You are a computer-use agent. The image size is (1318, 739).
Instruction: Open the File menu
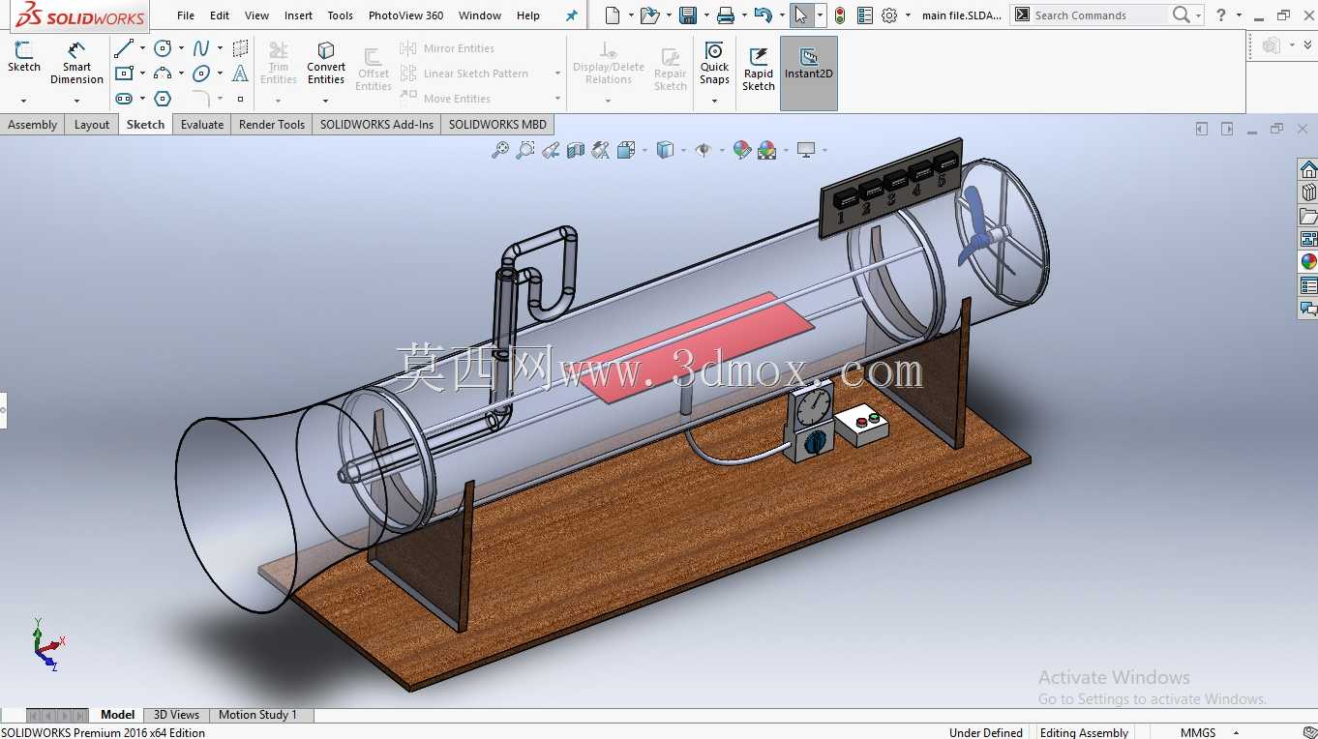[x=186, y=15]
